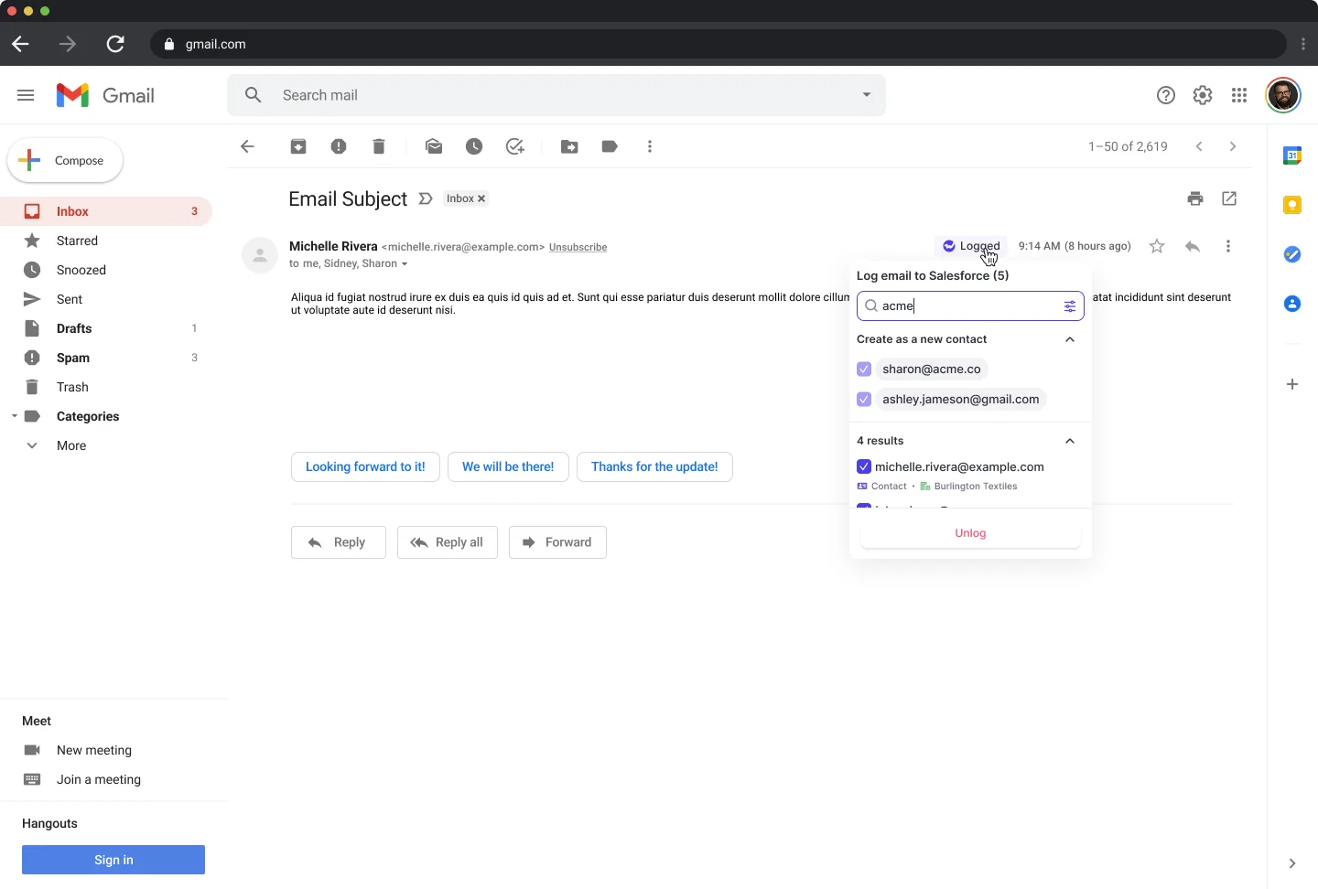
Task: Delete the email with the trash toolbar icon
Action: tap(379, 146)
